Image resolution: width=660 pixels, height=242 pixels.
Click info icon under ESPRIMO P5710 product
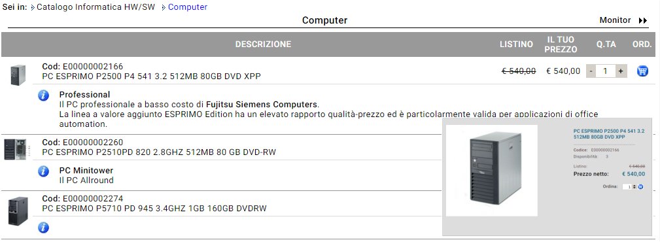tap(43, 227)
